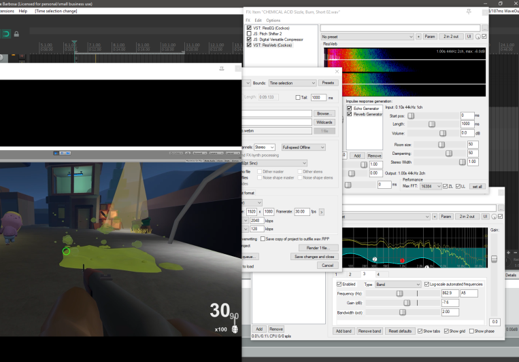Click the Presets button in render dialog
The height and width of the screenshot is (362, 519).
(328, 83)
